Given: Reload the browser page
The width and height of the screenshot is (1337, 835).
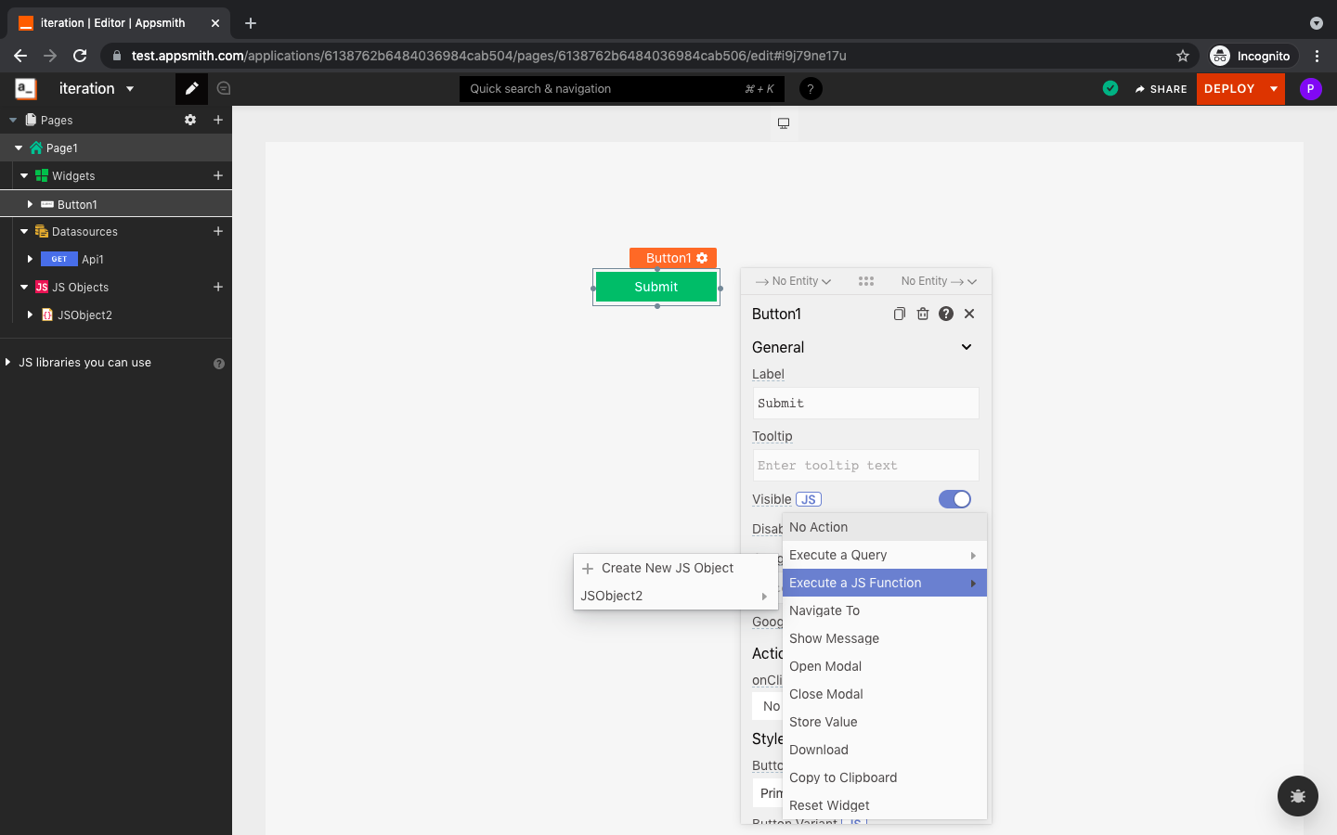Looking at the screenshot, I should [80, 56].
